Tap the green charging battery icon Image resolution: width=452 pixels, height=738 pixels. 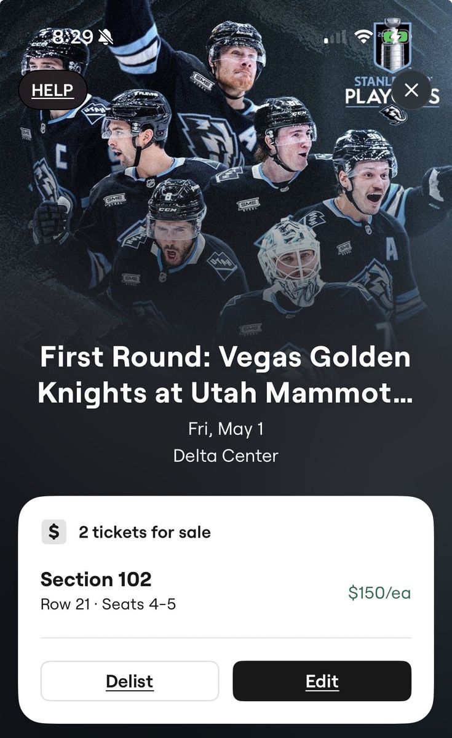click(x=397, y=36)
